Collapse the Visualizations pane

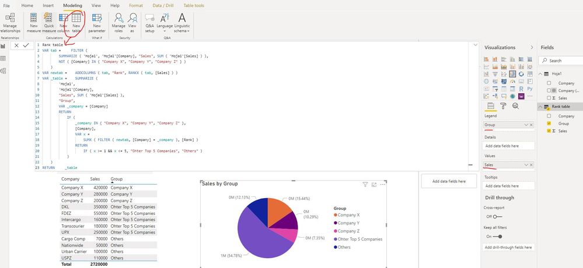click(x=532, y=48)
